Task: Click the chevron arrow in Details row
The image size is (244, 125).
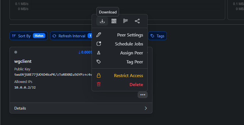Action: point(146,108)
